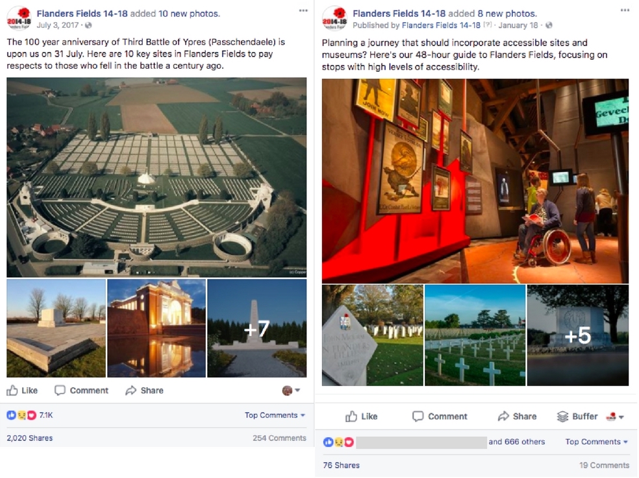View the illuminated Menin Gate photo thumbnail
Screen dimensions: 639x478
point(157,328)
